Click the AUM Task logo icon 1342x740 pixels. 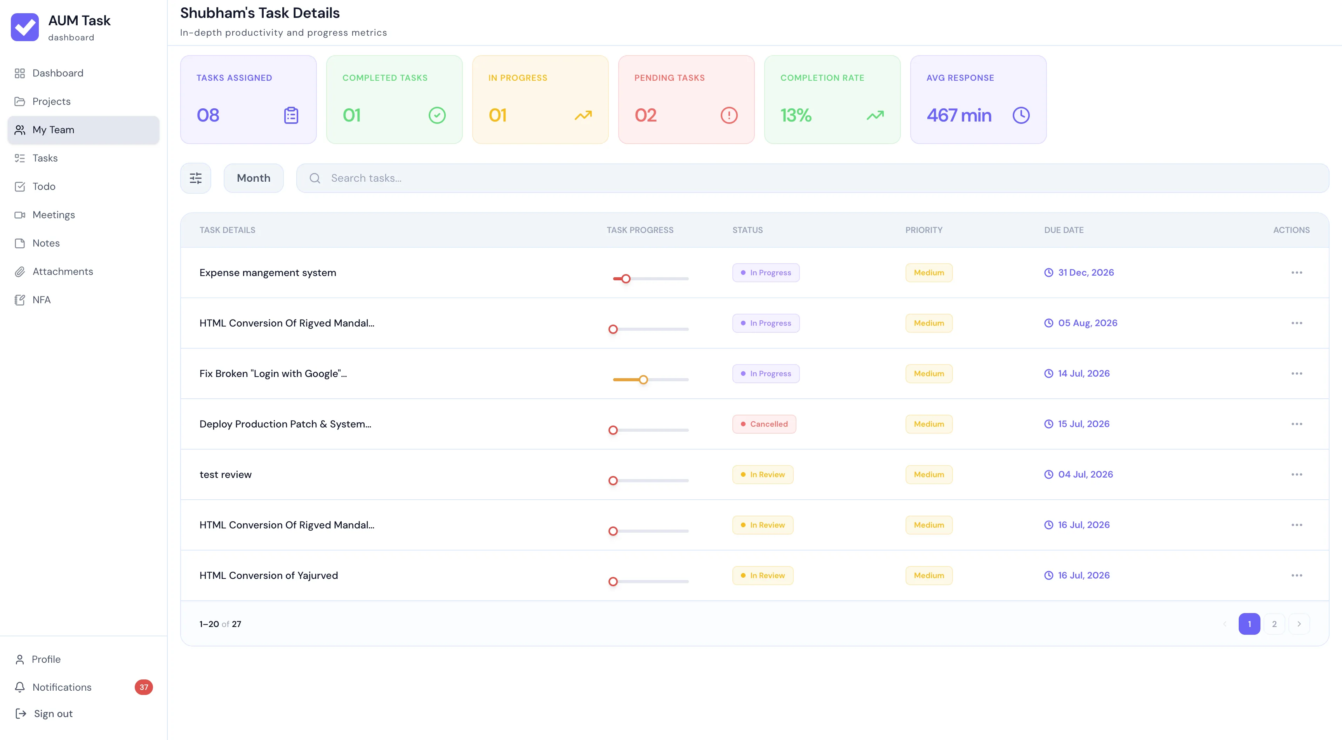[24, 26]
